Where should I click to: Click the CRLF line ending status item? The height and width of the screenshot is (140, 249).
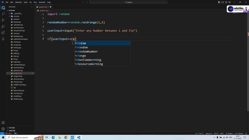pyautogui.click(x=222, y=133)
